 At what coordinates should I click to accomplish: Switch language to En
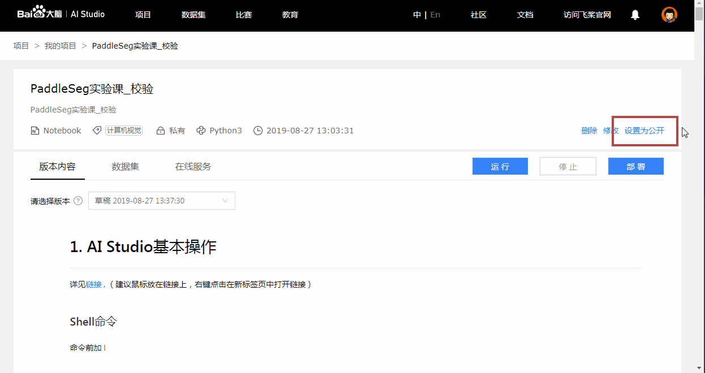pos(435,15)
